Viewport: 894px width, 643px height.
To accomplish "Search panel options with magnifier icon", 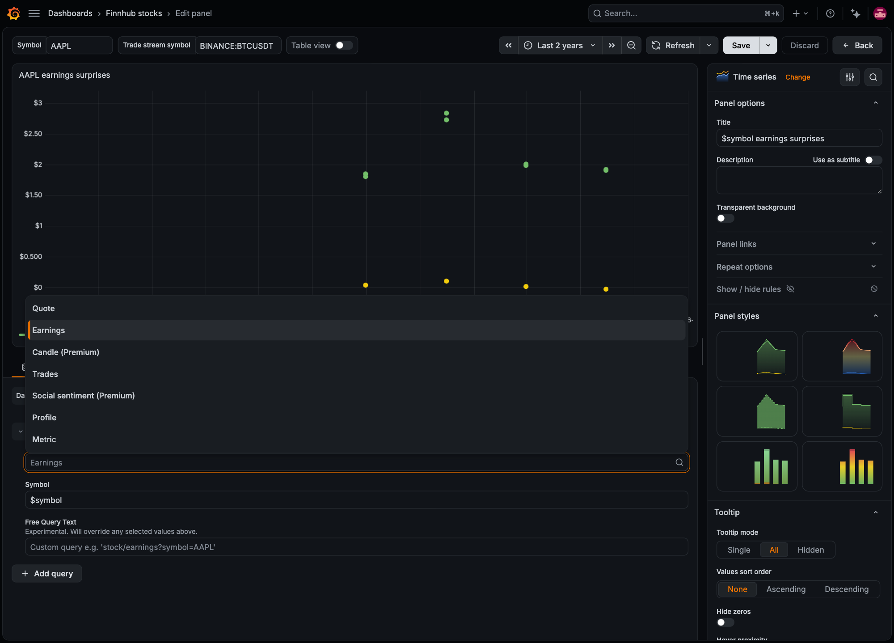I will pos(873,77).
